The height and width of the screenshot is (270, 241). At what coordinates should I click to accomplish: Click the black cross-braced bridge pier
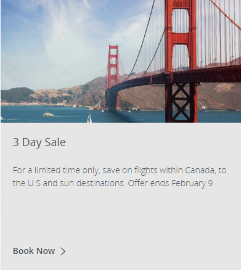pos(181,102)
